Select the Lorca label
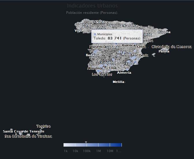Image resolution: width=194 pixels, height=159 pixels. (131, 64)
